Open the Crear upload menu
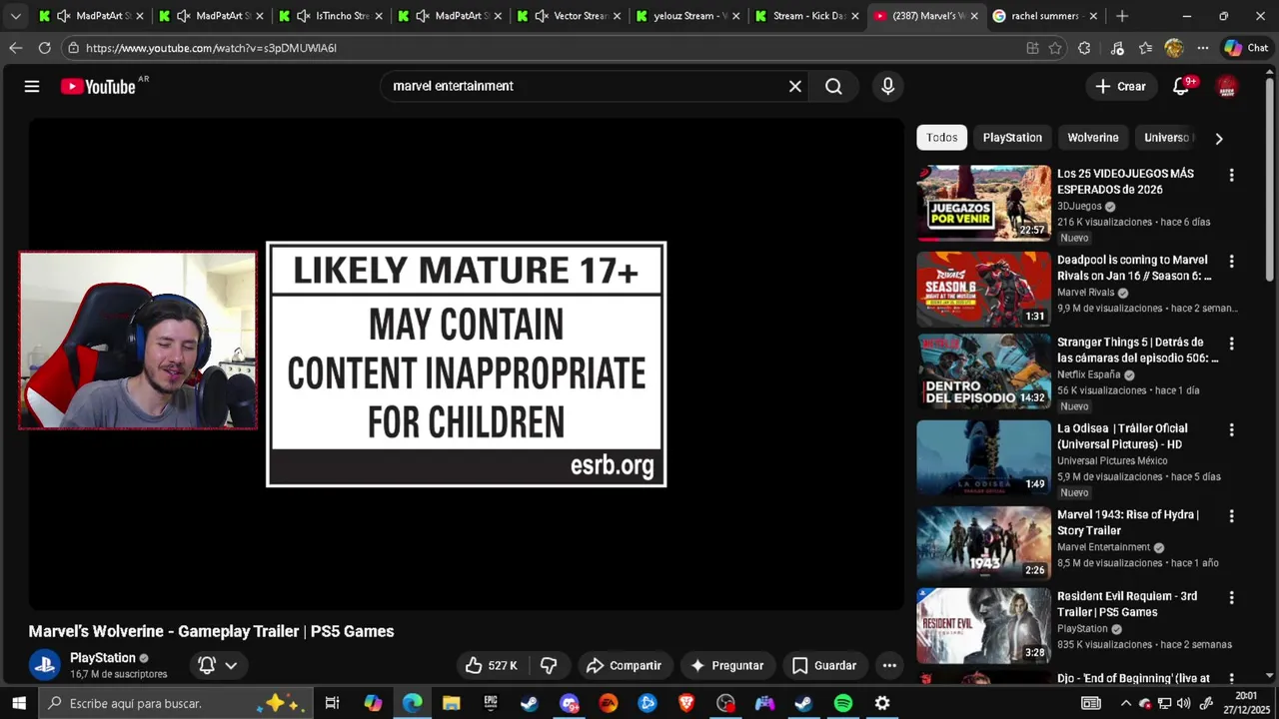The height and width of the screenshot is (719, 1279). click(x=1120, y=86)
